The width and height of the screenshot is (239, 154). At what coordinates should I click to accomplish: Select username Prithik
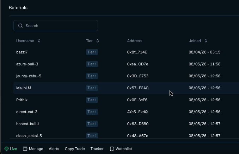pyautogui.click(x=22, y=100)
